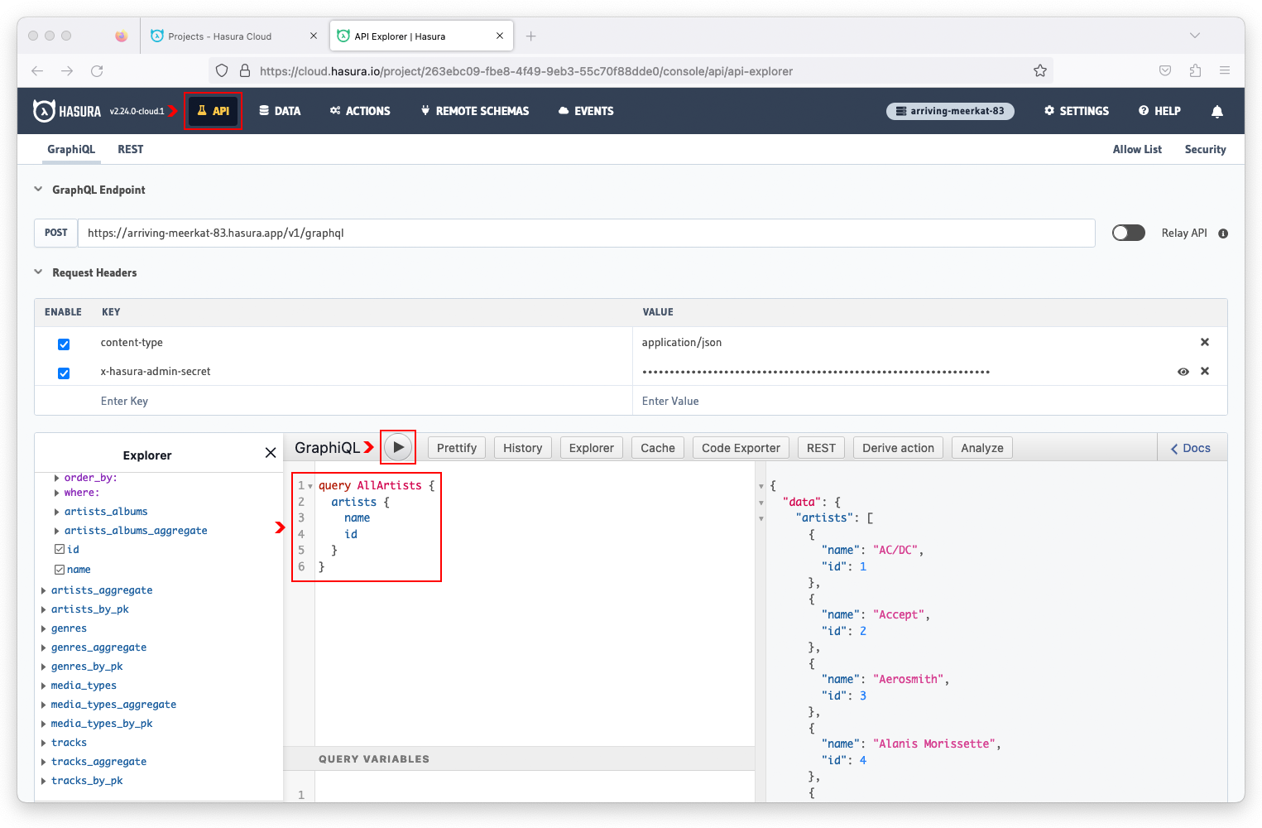Viewport: 1262px width, 828px height.
Task: Toggle the Relay API switch
Action: (1128, 233)
